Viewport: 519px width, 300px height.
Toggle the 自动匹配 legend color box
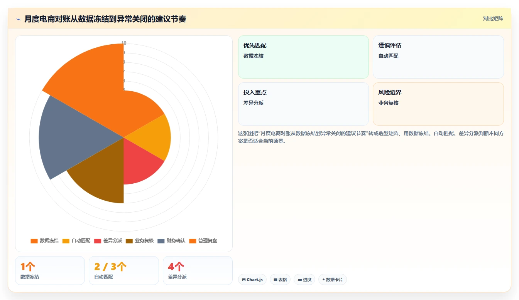click(x=66, y=241)
